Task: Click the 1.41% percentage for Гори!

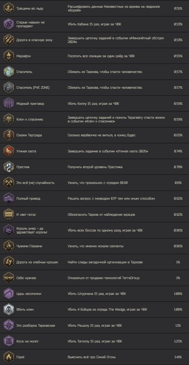Action: coord(178,357)
